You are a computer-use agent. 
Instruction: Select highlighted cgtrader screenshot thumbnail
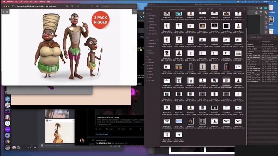[226, 80]
